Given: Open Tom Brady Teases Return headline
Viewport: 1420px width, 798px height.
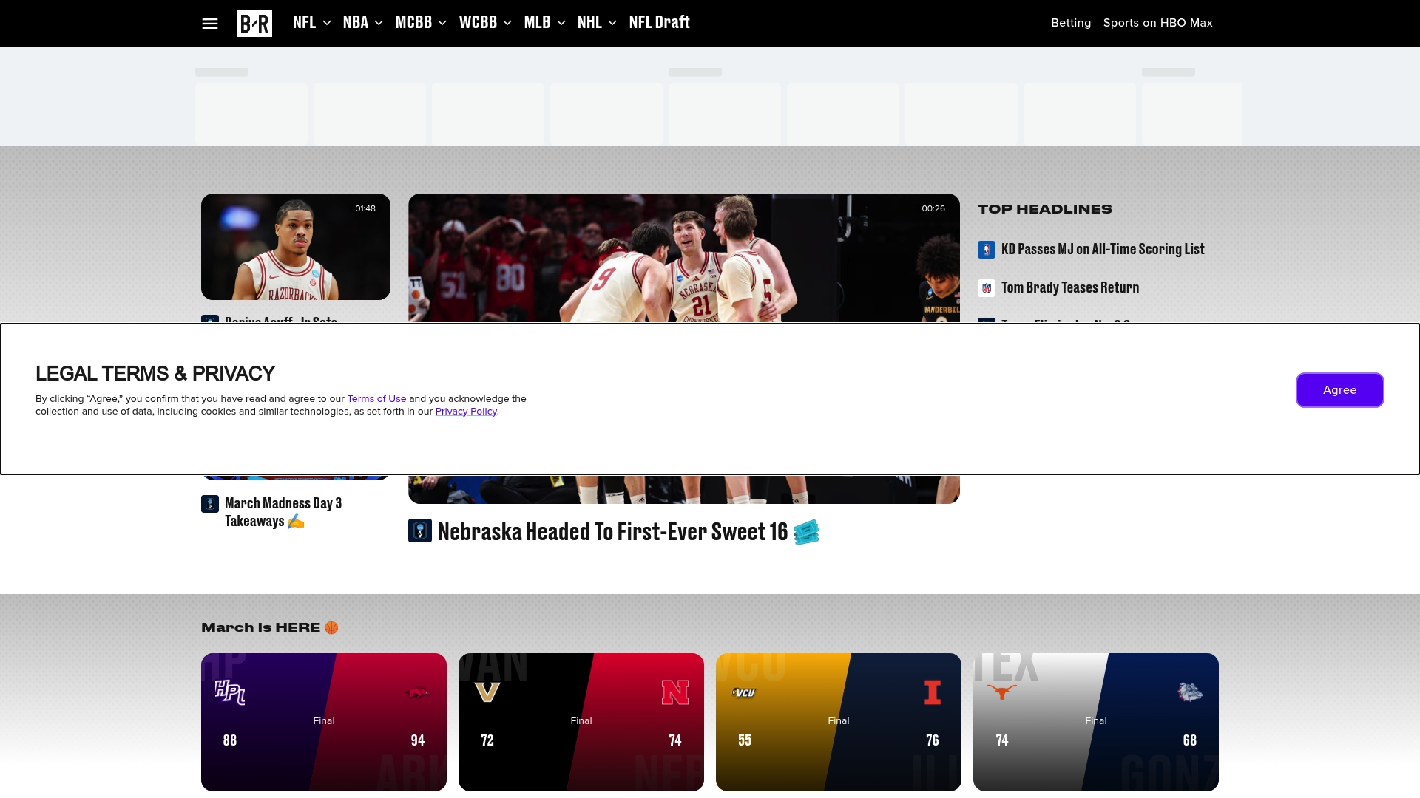Looking at the screenshot, I should (x=1070, y=288).
